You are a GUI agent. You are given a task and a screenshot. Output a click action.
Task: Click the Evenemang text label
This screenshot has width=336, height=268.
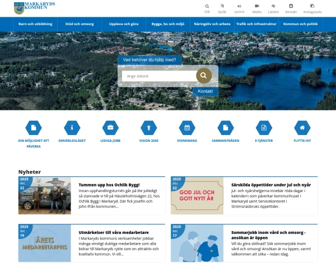(187, 141)
